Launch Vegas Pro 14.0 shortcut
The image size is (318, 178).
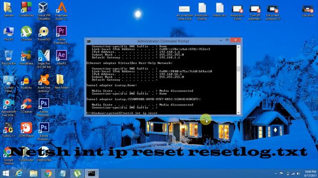(44, 59)
